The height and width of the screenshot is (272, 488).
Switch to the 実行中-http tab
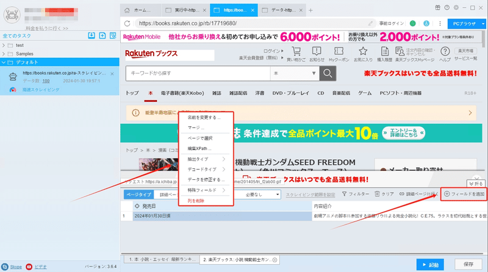[186, 10]
